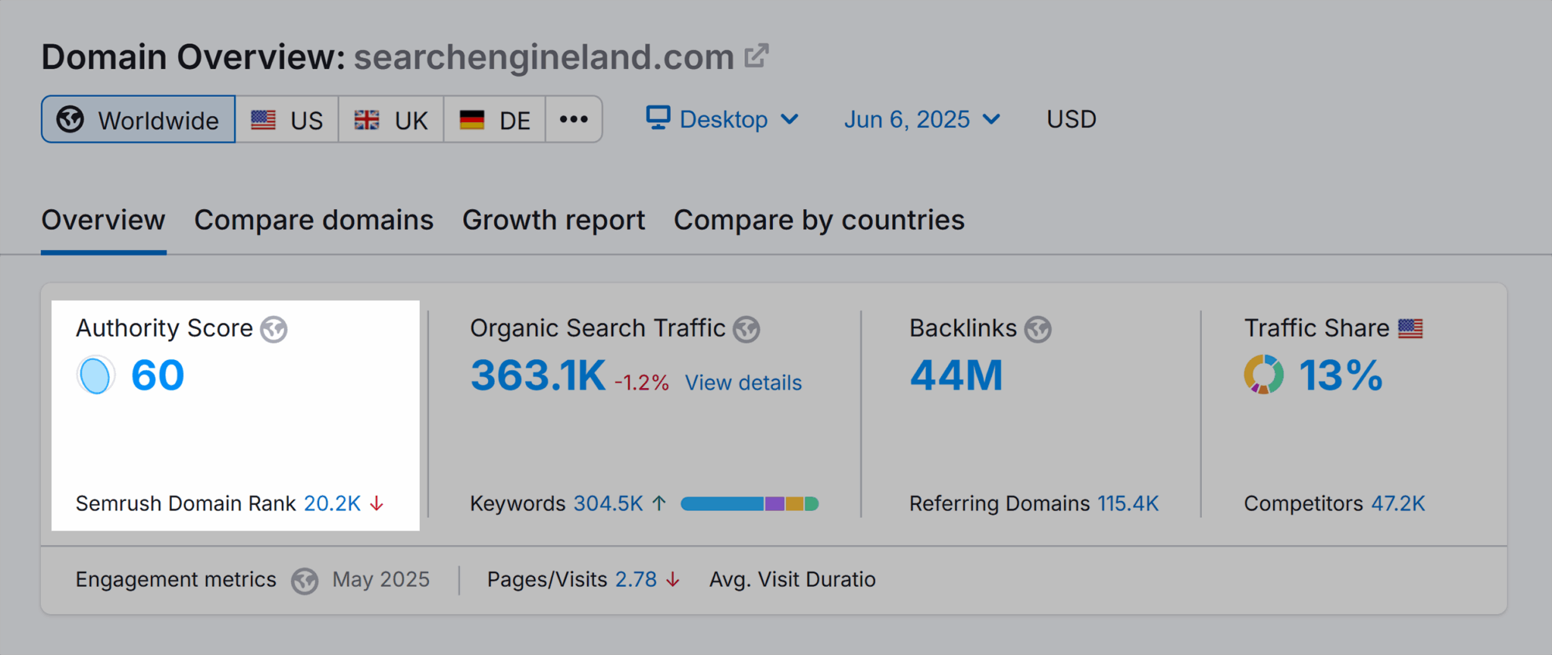The image size is (1552, 655).
Task: Select the Worldwide database button
Action: pos(139,119)
